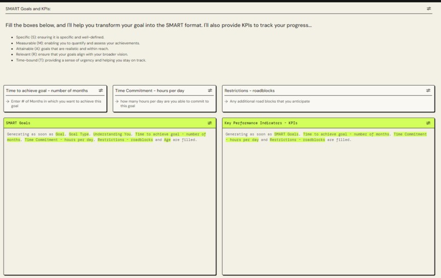Viewport: 441px width, 278px height.
Task: Click the 'Fill the boxes below' instruction sentence
Action: [159, 25]
